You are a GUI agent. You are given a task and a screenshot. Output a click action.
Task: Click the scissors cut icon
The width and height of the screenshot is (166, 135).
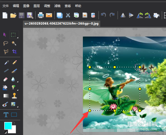[68, 15]
